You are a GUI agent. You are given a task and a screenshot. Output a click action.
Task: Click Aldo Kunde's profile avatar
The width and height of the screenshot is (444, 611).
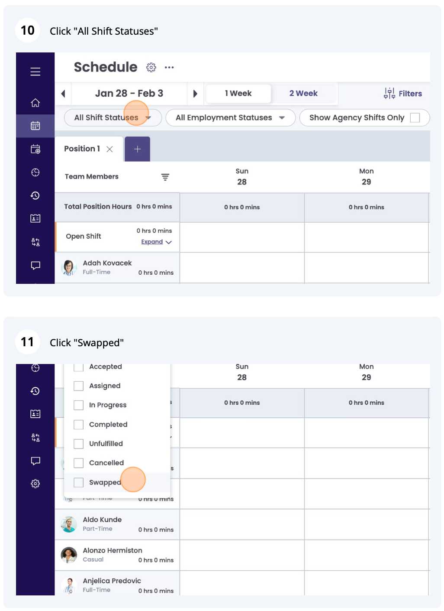pos(69,524)
